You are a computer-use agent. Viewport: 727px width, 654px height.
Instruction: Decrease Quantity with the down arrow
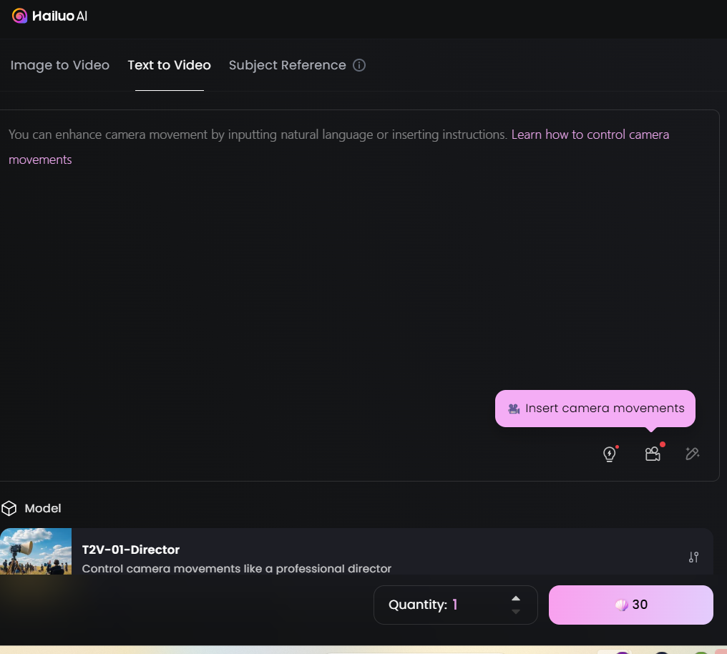coord(516,612)
